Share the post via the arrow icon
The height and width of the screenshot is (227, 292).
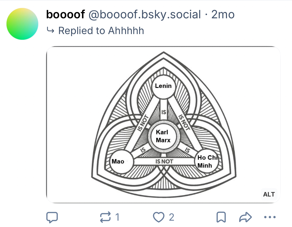(246, 217)
